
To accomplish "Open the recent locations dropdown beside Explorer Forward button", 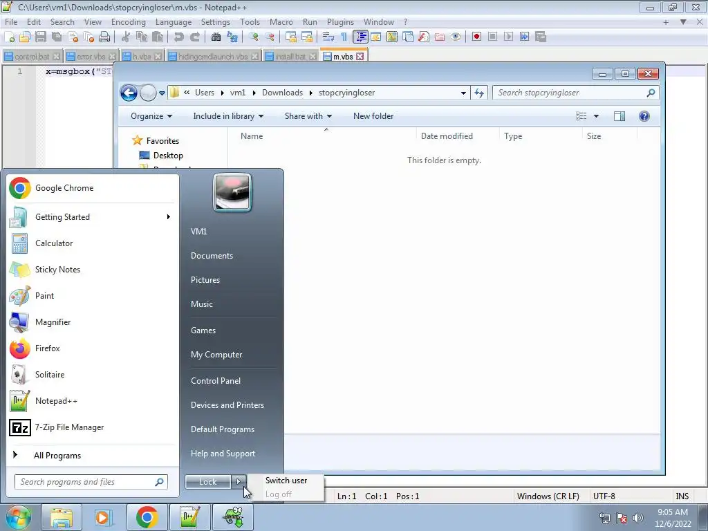I will click(x=162, y=93).
